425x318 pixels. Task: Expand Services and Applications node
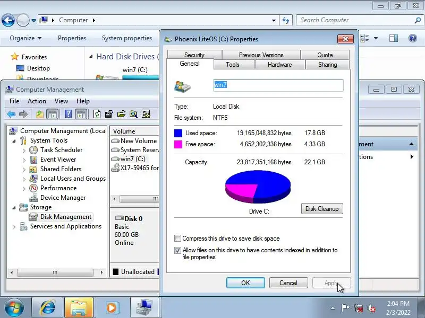click(14, 227)
